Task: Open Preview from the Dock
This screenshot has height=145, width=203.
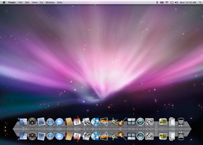Action: tap(86, 122)
